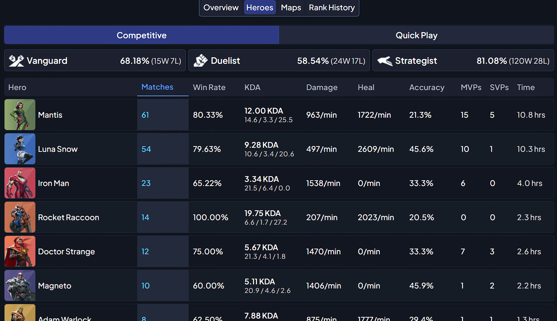Screen dimensions: 557x321
Task: Filter by Duelist role card
Action: [279, 60]
